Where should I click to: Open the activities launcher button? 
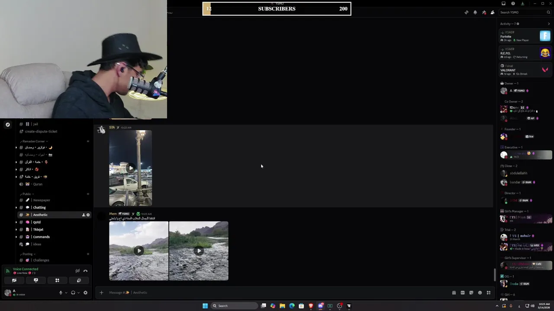click(57, 280)
